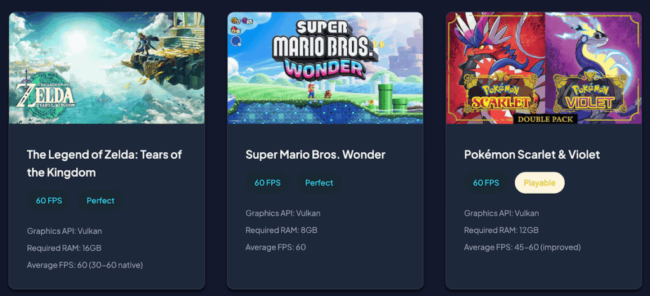Click the Super Mario Bros. Wonder cover art
The width and height of the screenshot is (650, 296).
pyautogui.click(x=325, y=68)
